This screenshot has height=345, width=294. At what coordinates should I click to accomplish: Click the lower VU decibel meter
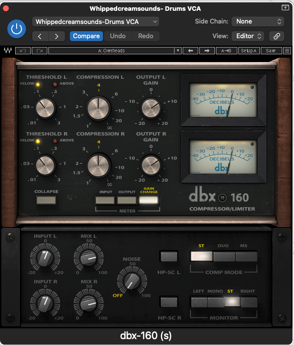(223, 157)
